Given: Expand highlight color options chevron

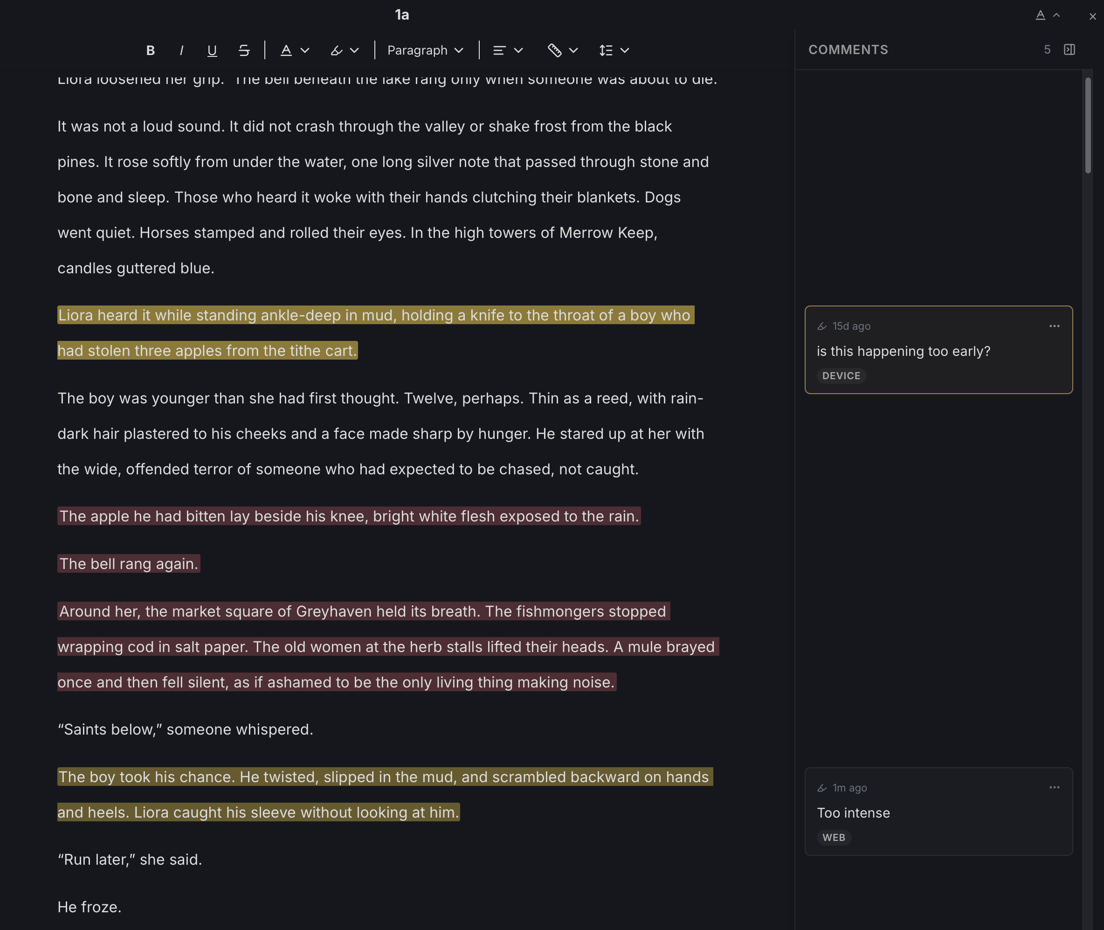Looking at the screenshot, I should click(x=354, y=50).
